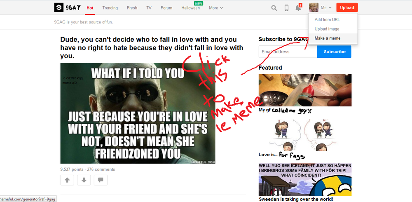Viewport: 412px width, 202px height.
Task: Focus the Email address input field
Action: (288, 52)
